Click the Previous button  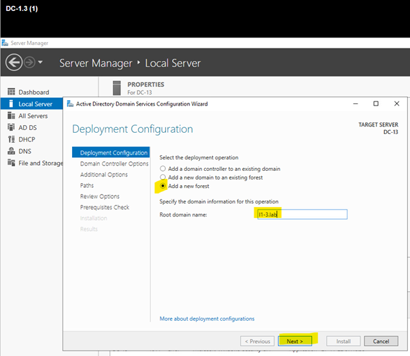(257, 341)
